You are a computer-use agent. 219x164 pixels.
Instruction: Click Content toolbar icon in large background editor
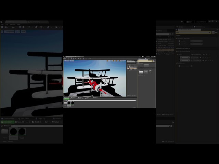pyautogui.click(x=20, y=27)
